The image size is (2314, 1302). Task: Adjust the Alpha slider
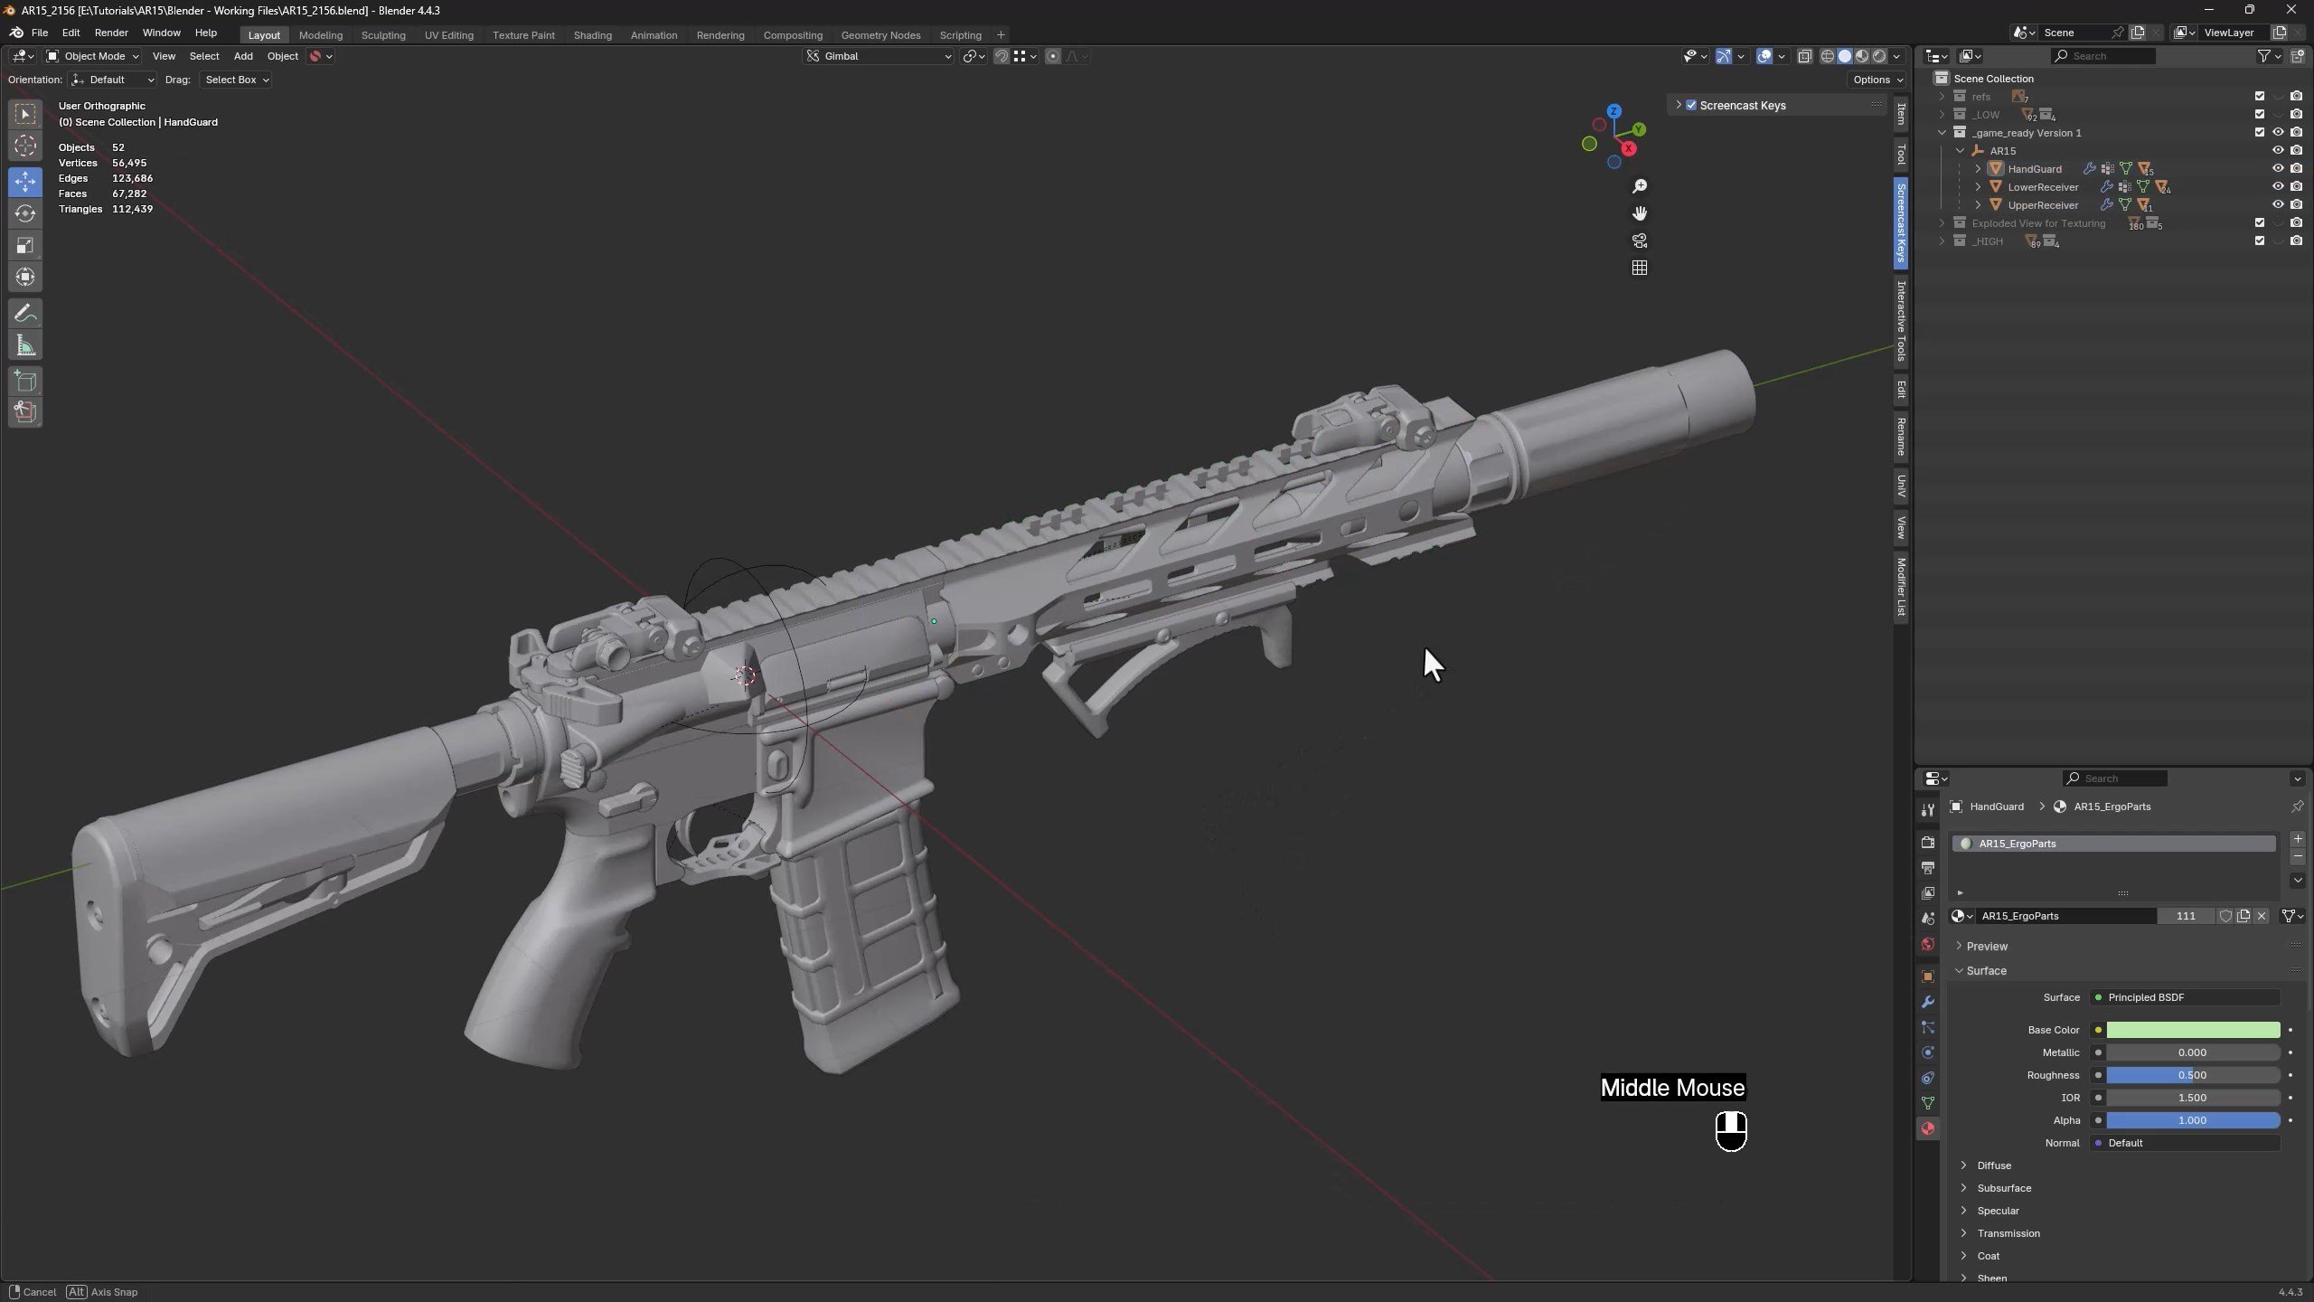[x=2193, y=1120]
